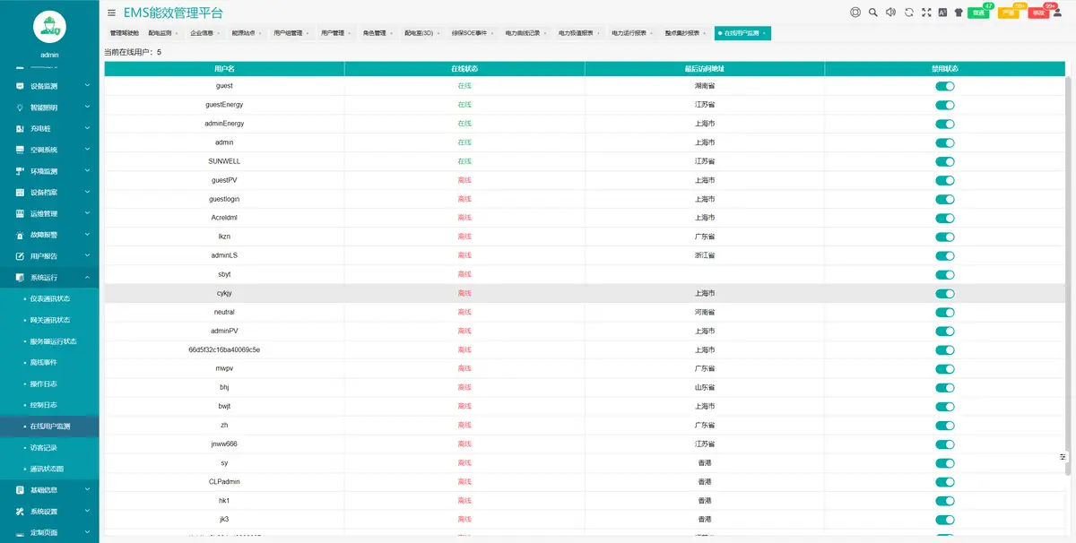Viewport: 1076px width, 543px height.
Task: Click the font size icon
Action: point(941,13)
